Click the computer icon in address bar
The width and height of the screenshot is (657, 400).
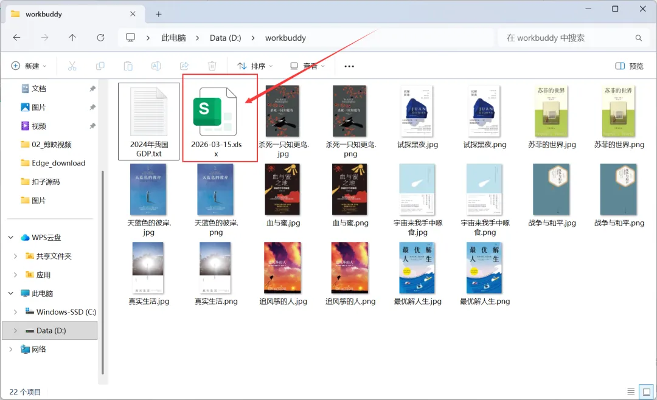[x=131, y=38]
